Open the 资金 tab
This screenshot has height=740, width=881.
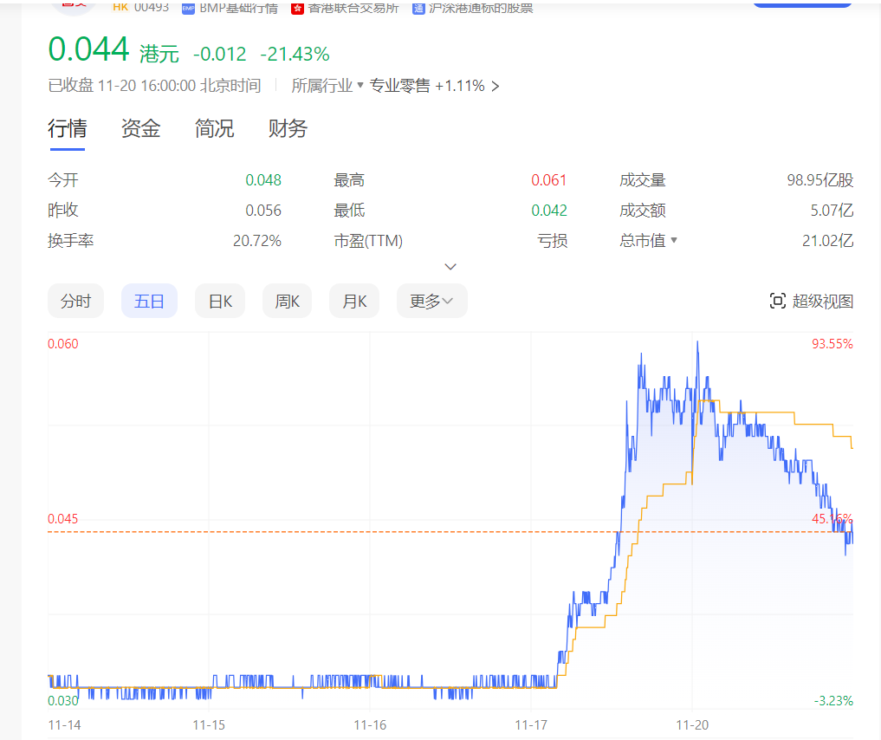pos(140,129)
